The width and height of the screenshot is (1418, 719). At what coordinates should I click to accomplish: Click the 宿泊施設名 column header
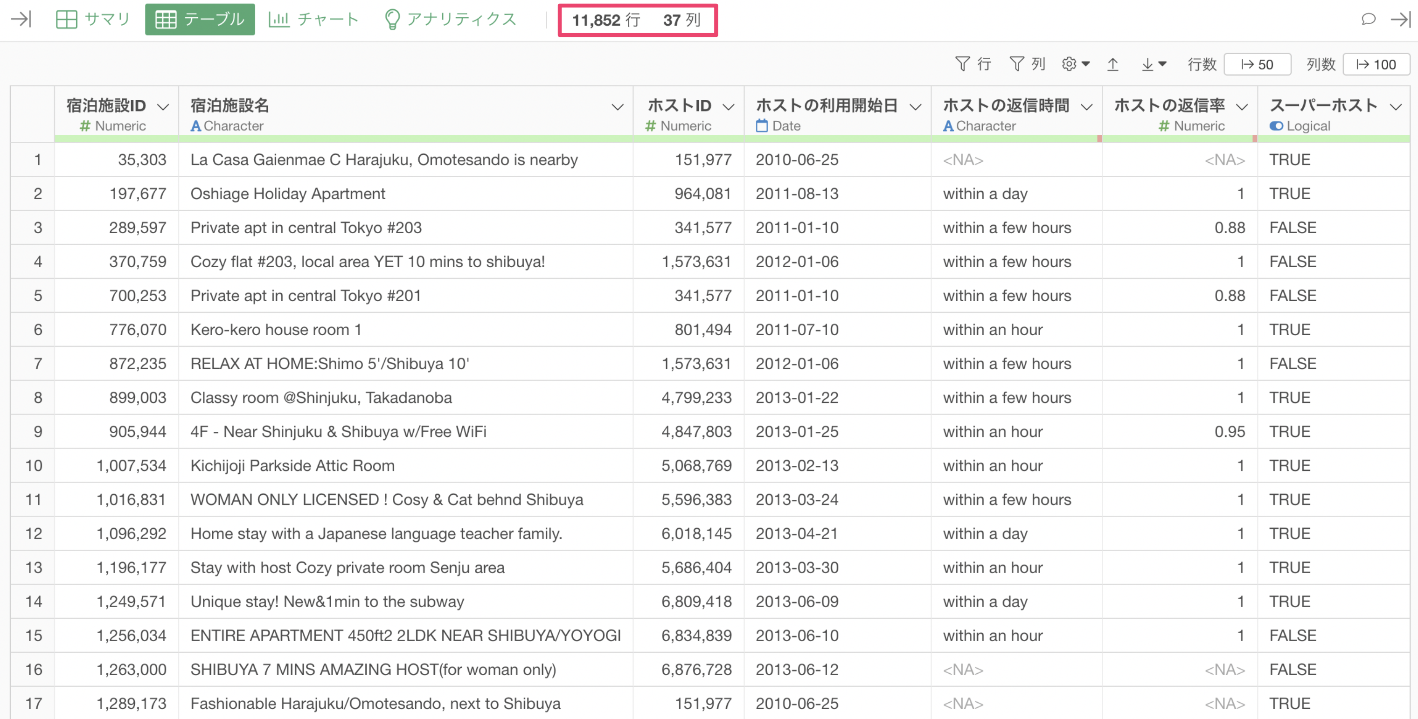(x=406, y=114)
